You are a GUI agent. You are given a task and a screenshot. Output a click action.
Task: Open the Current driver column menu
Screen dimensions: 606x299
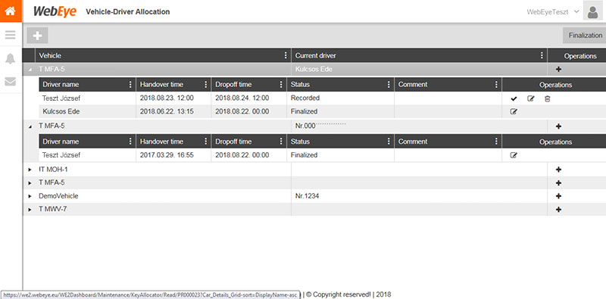tap(542, 55)
